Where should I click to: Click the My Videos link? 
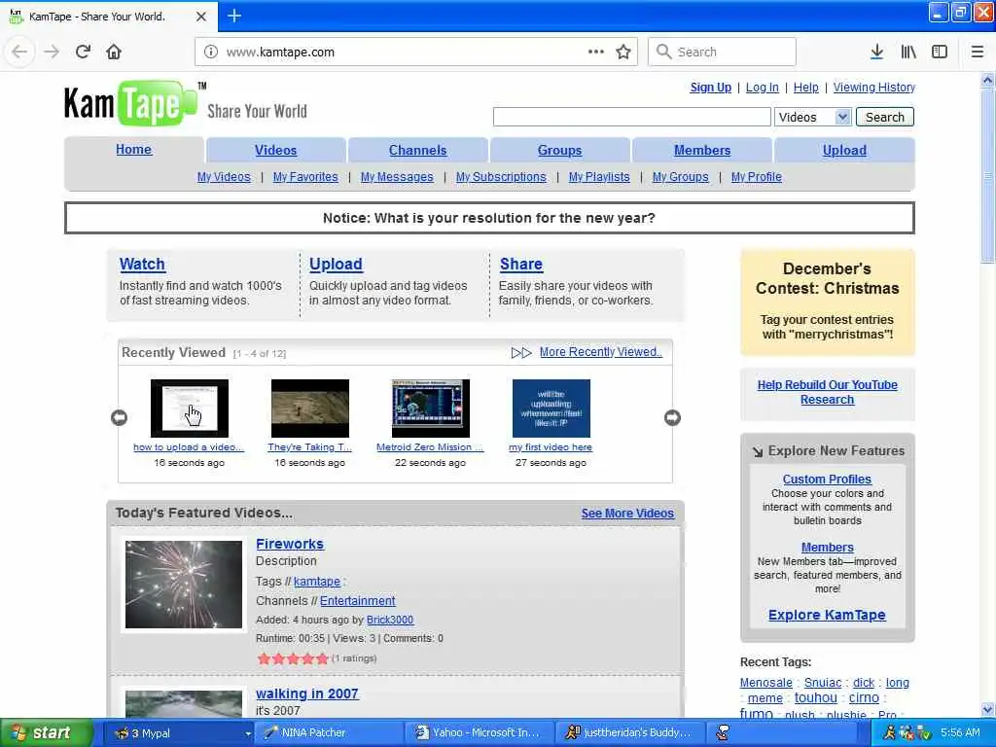[224, 177]
